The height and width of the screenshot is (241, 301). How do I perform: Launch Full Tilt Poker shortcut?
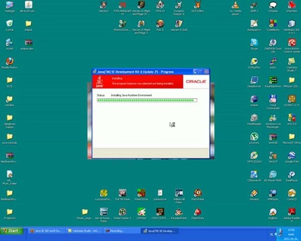(122, 195)
